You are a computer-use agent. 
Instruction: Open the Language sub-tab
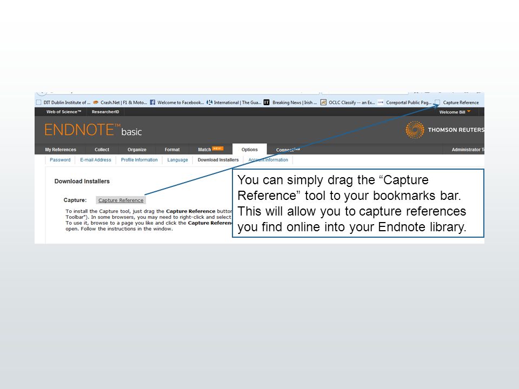[x=177, y=160]
